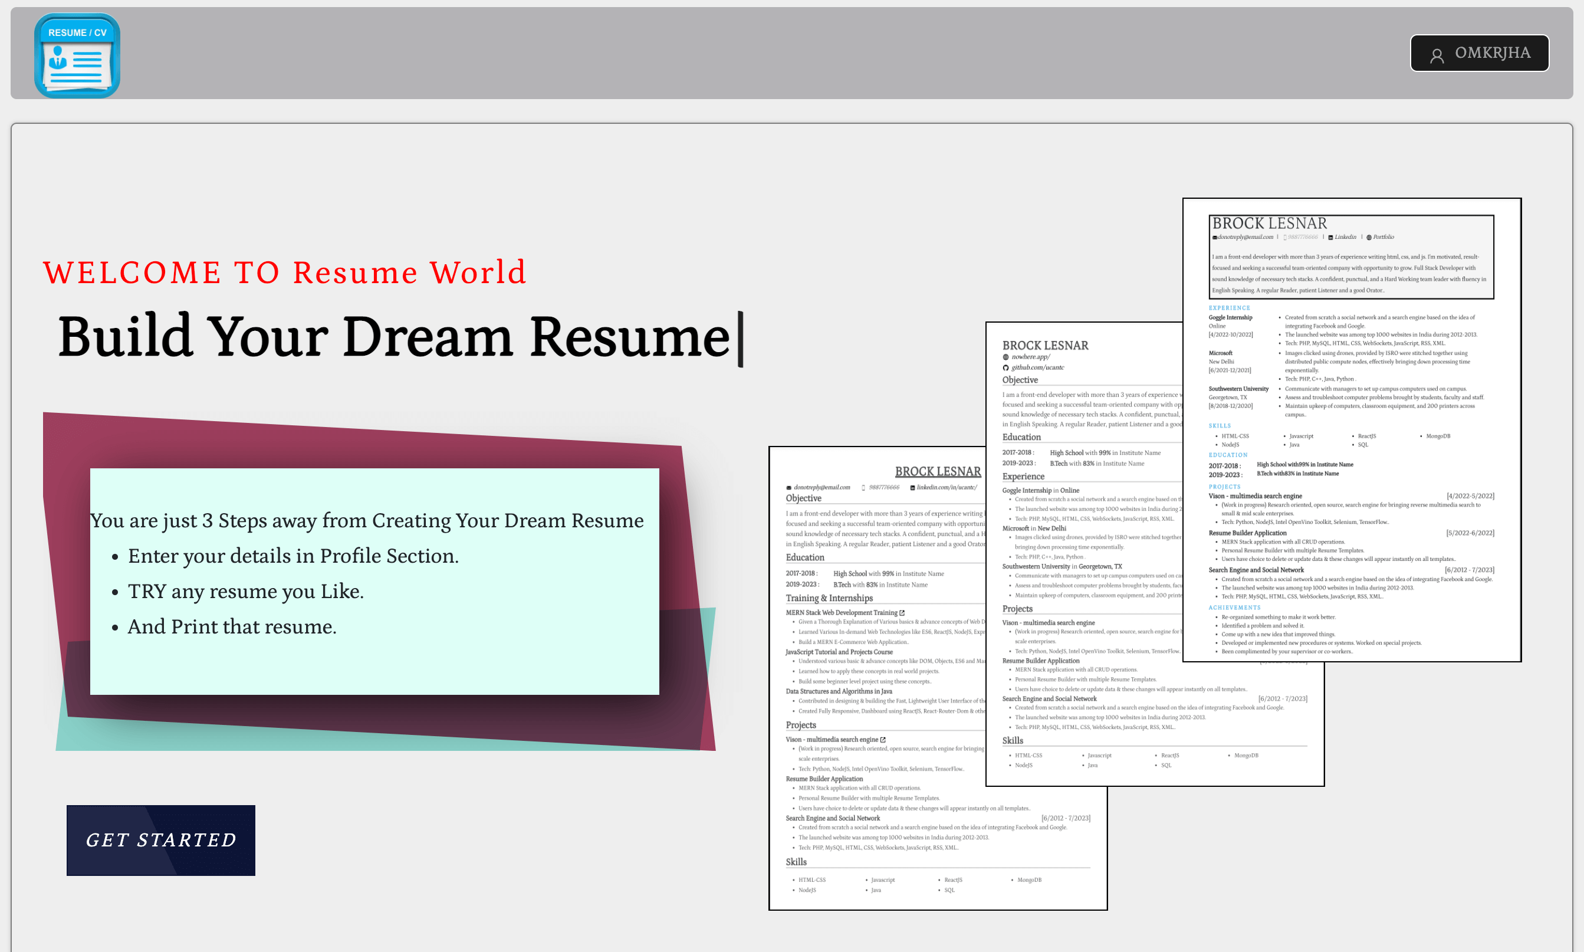Click donotreply@email.com in bottom-left template
Viewport: 1584px width, 952px height.
[x=821, y=488]
